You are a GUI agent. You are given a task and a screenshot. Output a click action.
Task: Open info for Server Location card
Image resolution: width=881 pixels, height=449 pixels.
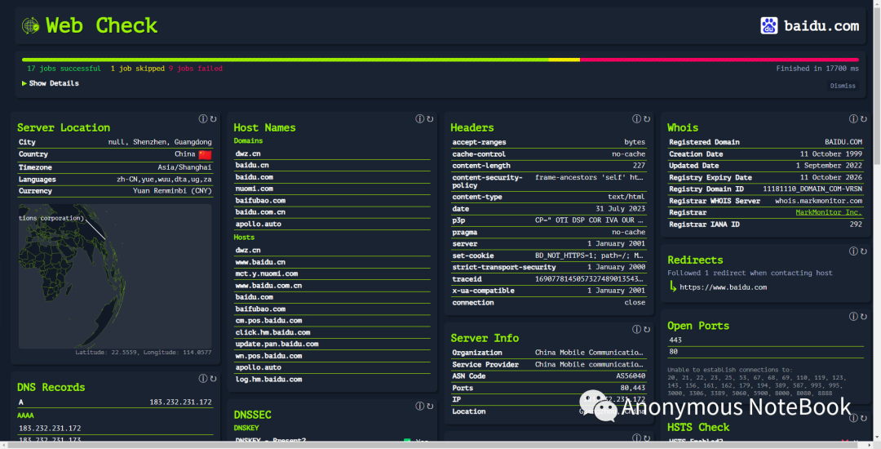(203, 119)
